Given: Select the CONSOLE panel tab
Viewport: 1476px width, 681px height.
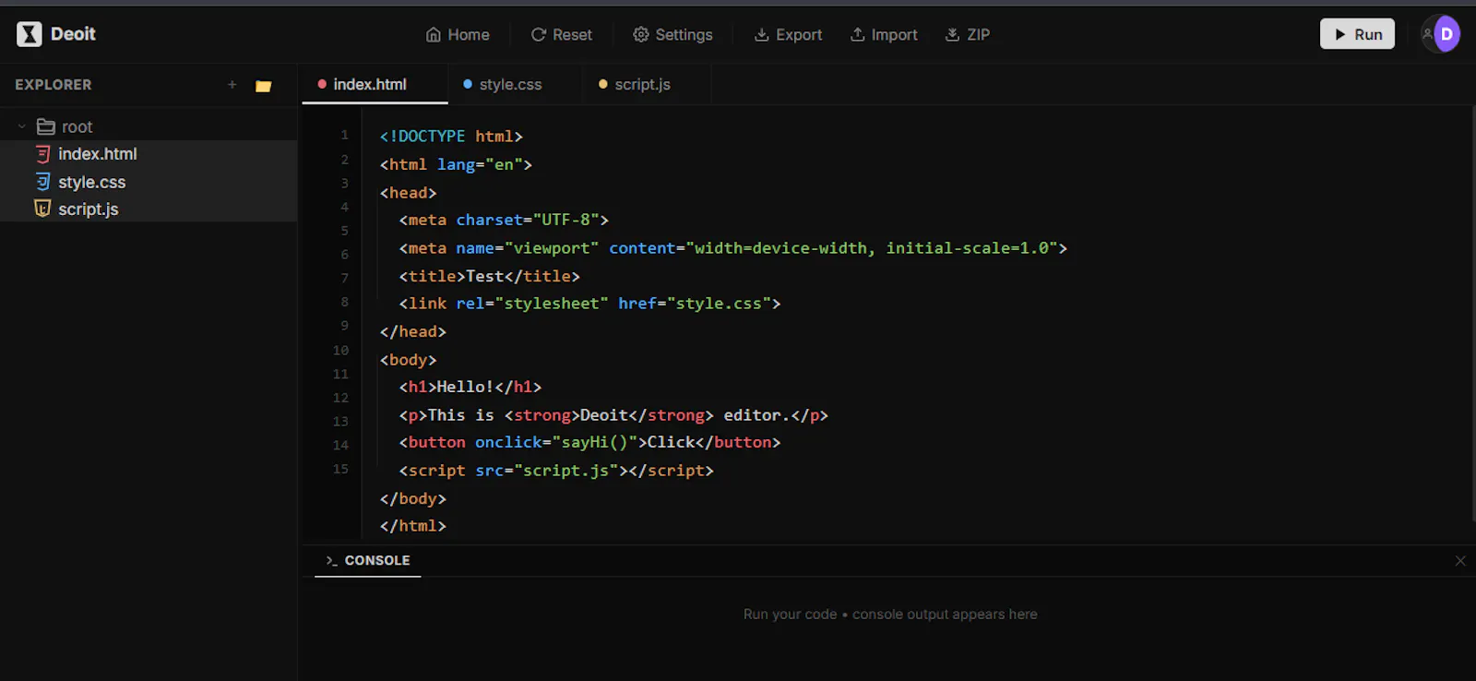Looking at the screenshot, I should click(368, 560).
